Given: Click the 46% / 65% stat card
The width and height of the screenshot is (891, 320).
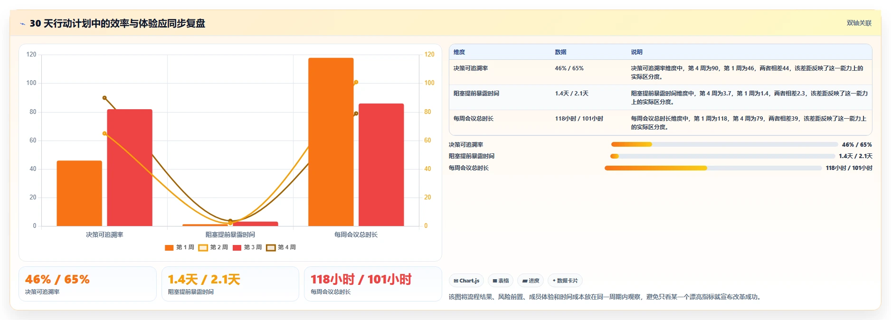Looking at the screenshot, I should click(87, 284).
